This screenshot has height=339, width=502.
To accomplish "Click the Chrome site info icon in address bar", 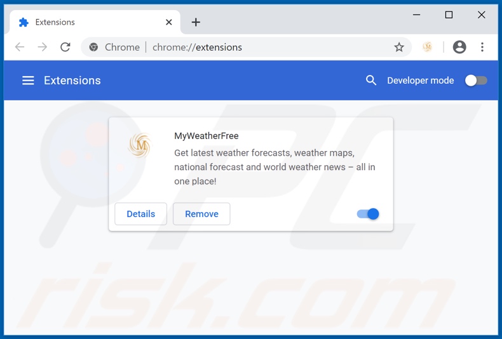I will coord(93,47).
